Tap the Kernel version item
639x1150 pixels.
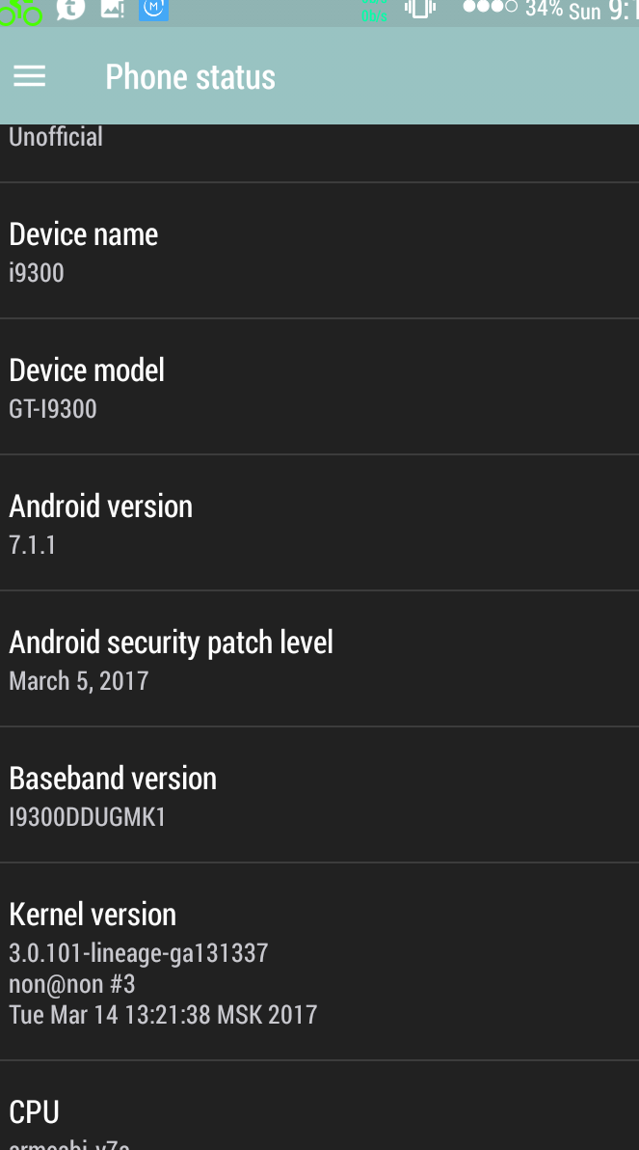pyautogui.click(x=320, y=962)
